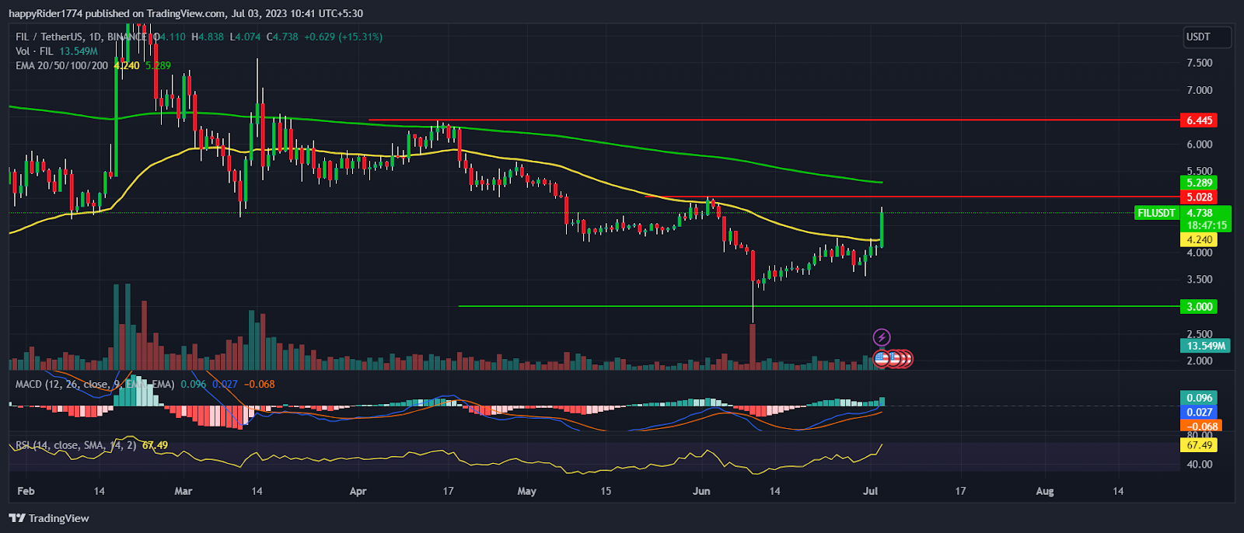This screenshot has height=533, width=1244.
Task: Click the 7.500 price scale label
Action: (x=1200, y=63)
